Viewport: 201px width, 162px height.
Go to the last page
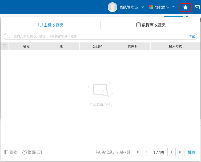click(180, 152)
